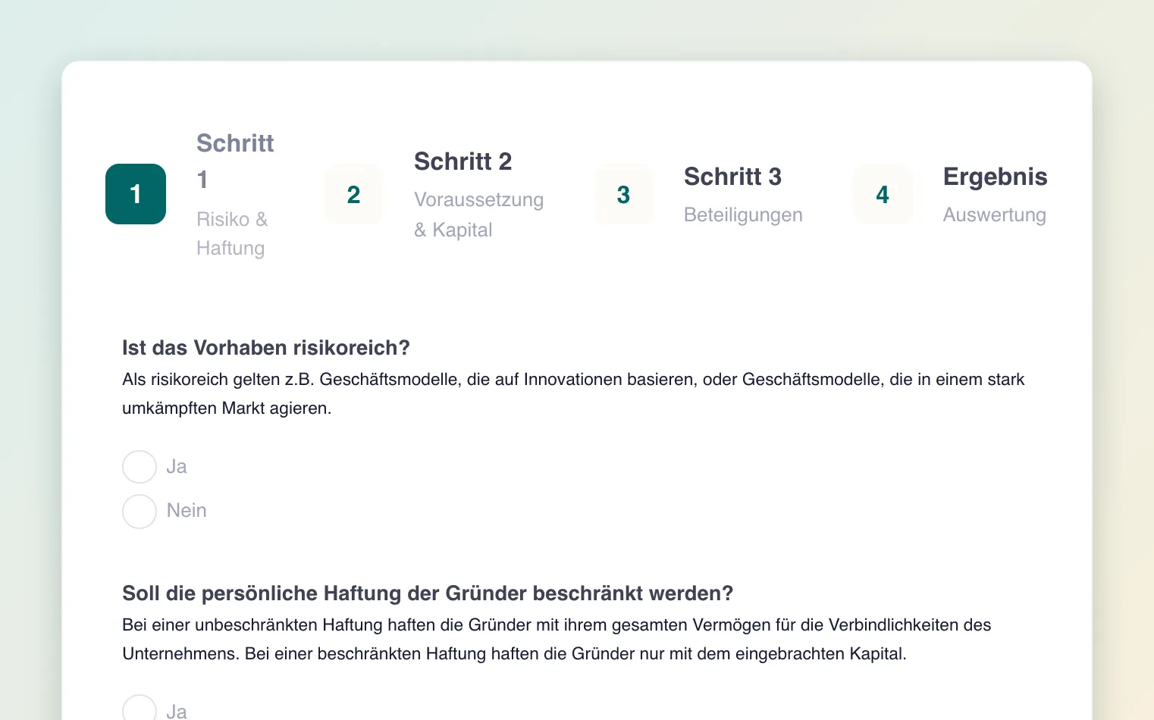Click the description starting 'Als risikoreich gelten'
Viewport: 1154px width, 720px height.
click(573, 394)
